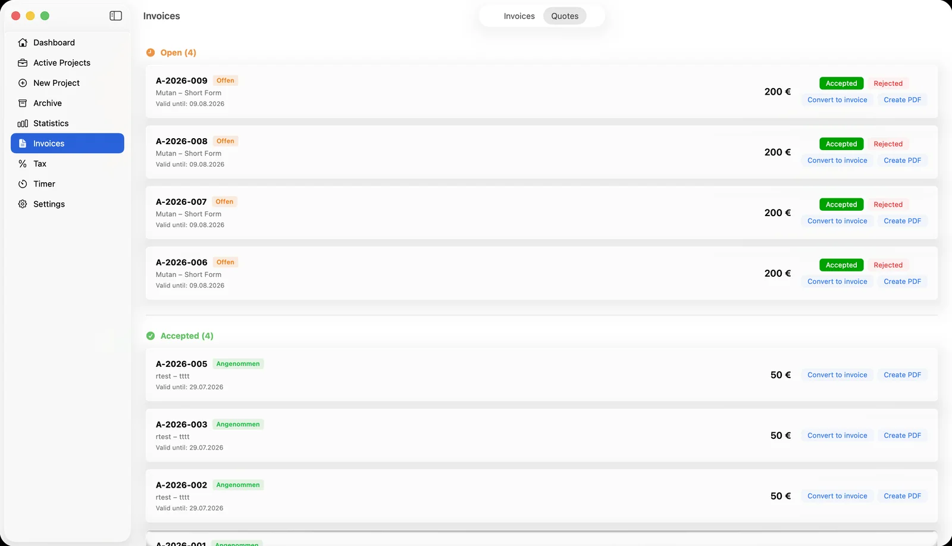Click the 50 € amount of A-2026-005

point(781,375)
